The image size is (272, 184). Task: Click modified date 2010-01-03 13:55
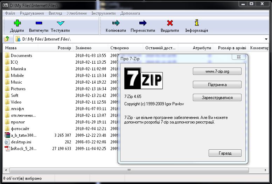click(x=91, y=56)
